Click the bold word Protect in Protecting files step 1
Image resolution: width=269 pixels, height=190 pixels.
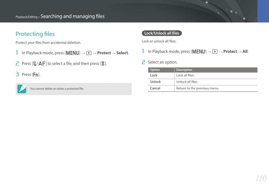[x=104, y=53]
